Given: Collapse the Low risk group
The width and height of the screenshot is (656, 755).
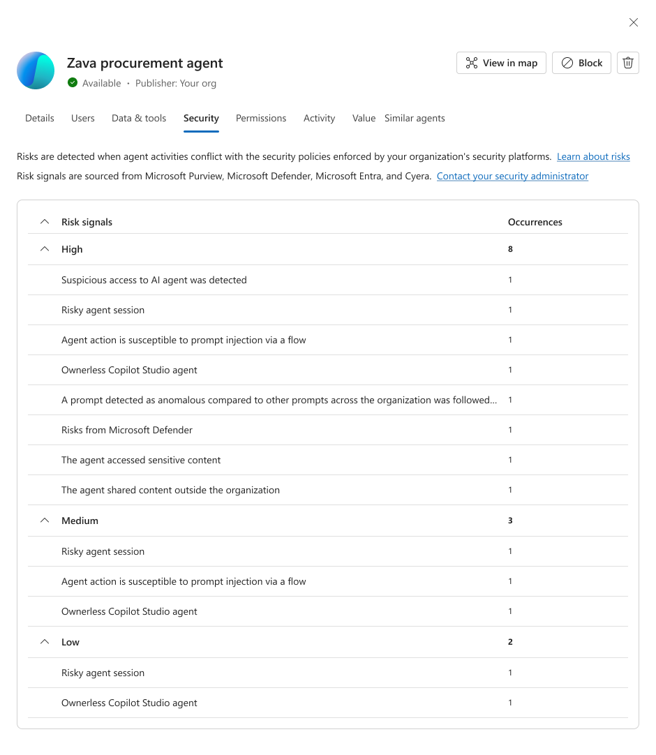Looking at the screenshot, I should coord(45,642).
